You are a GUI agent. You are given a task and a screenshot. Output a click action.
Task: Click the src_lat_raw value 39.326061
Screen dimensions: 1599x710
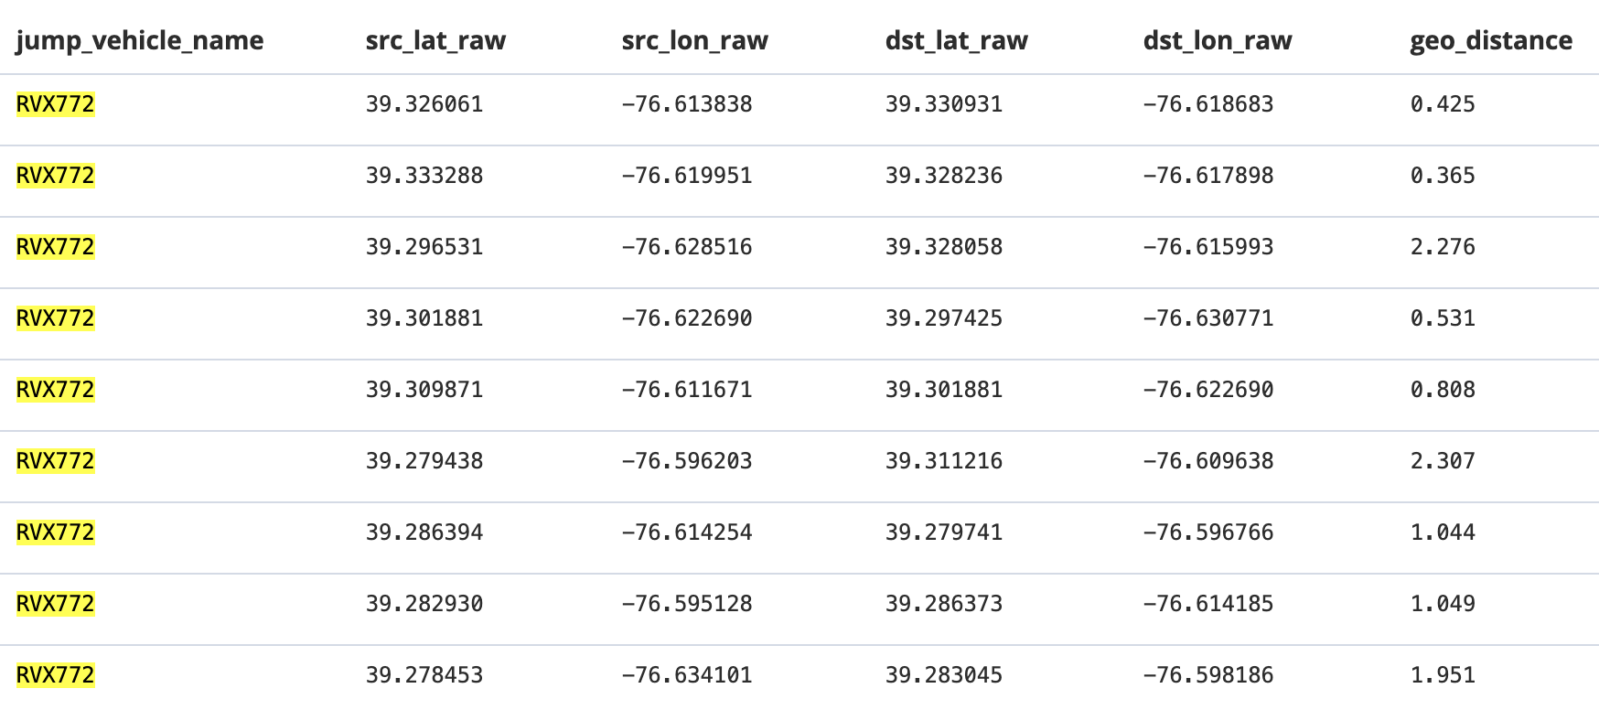(x=424, y=104)
